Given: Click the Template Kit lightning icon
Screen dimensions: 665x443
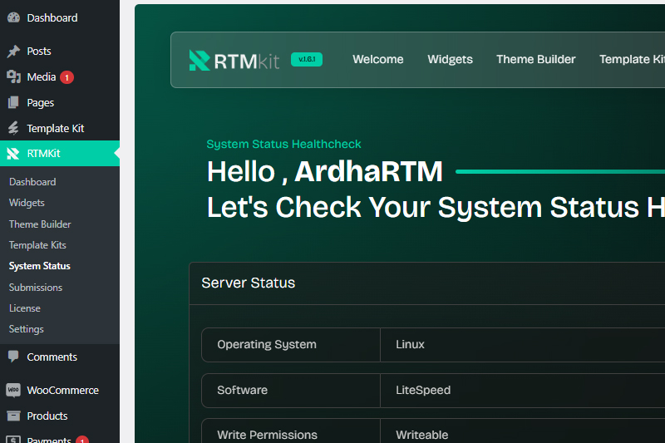Looking at the screenshot, I should point(13,128).
